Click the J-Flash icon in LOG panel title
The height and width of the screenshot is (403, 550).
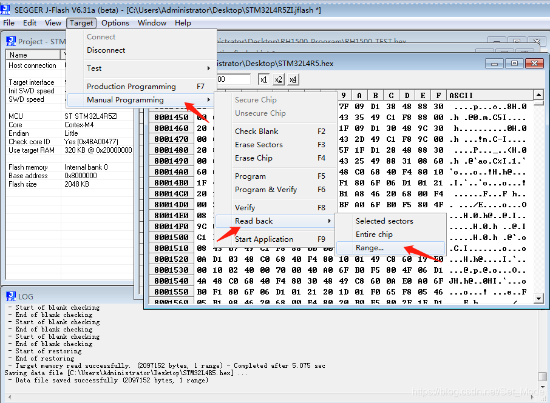click(11, 296)
